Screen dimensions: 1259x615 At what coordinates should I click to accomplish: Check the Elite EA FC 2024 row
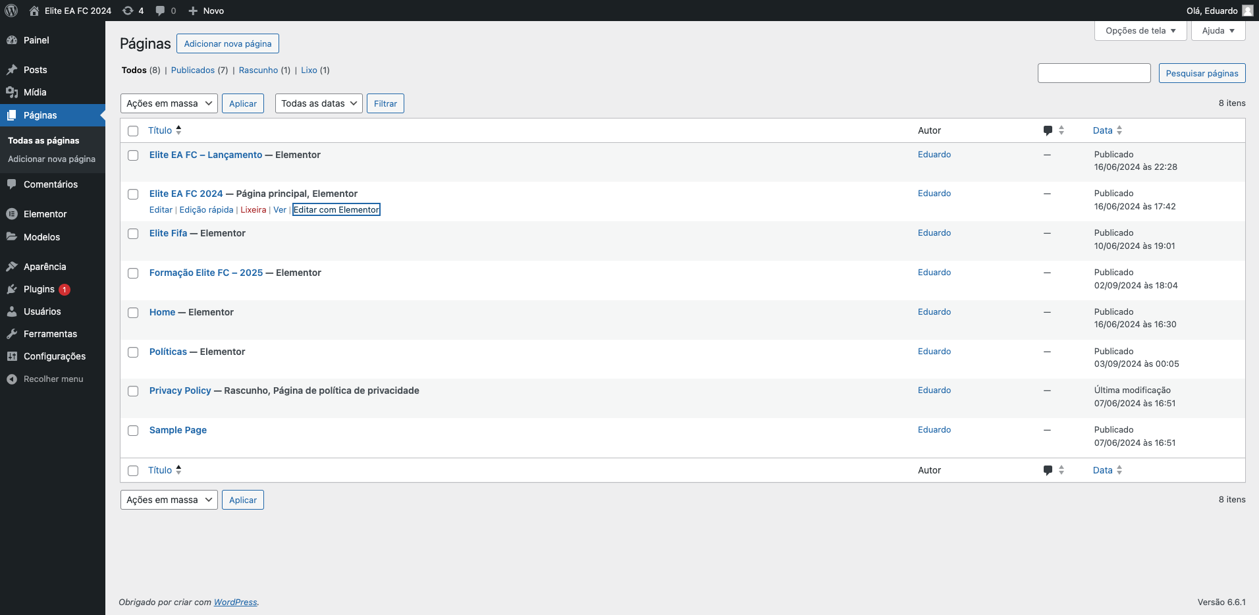[x=133, y=194]
